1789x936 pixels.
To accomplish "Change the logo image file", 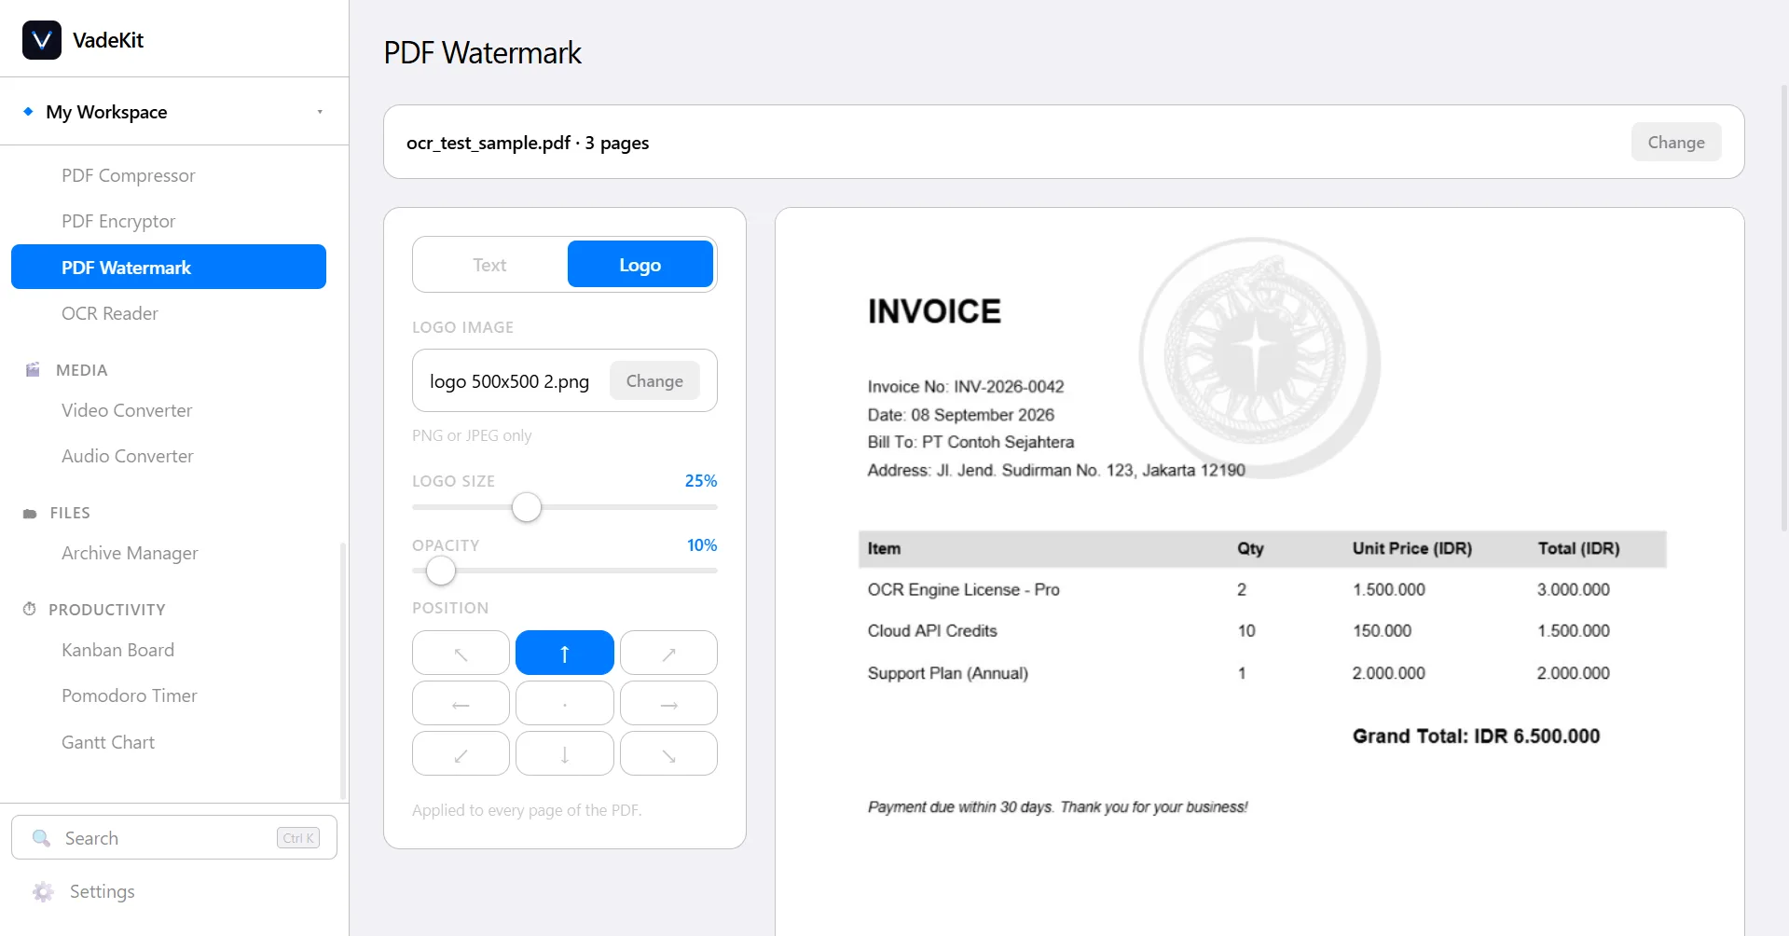I will click(x=654, y=380).
